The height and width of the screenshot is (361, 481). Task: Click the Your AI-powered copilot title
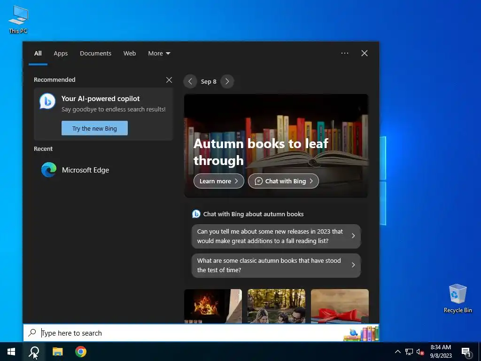click(x=101, y=99)
